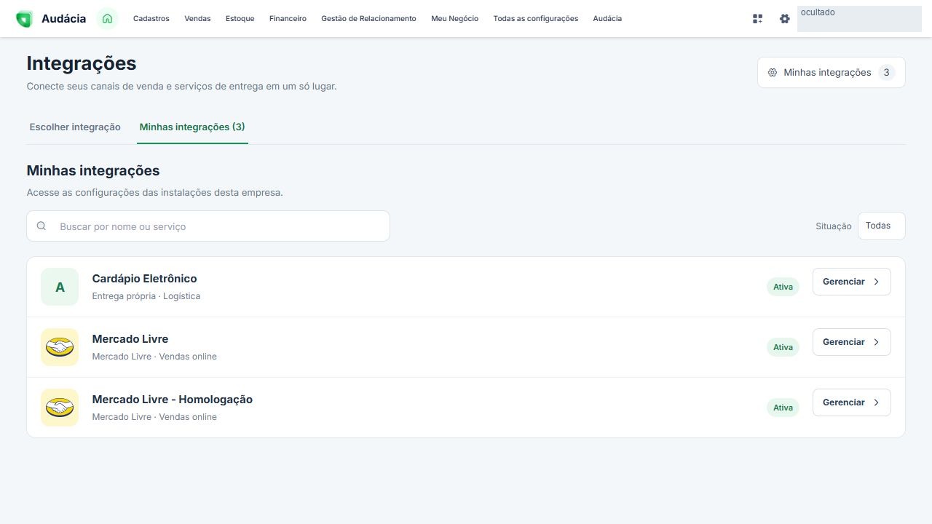Image resolution: width=932 pixels, height=524 pixels.
Task: Open the Estoque menu
Action: 240,19
